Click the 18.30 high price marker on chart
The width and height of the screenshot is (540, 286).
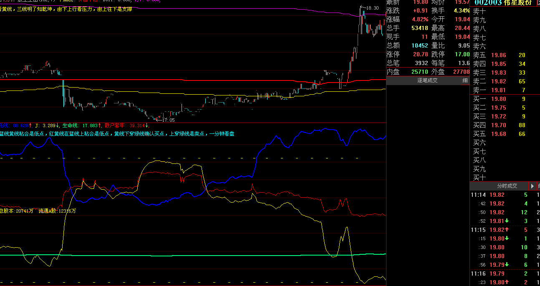pos(373,8)
